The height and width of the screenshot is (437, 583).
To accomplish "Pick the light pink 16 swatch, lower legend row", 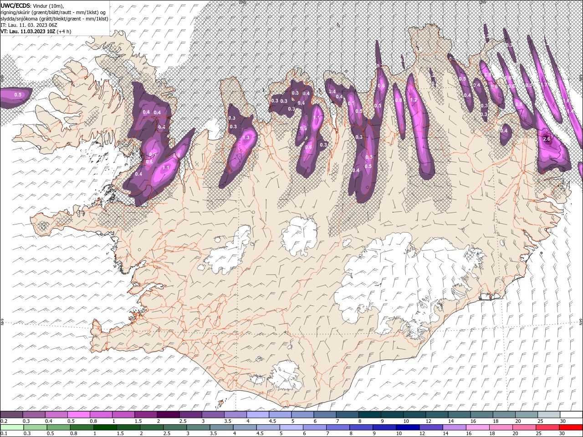I will tap(477, 427).
